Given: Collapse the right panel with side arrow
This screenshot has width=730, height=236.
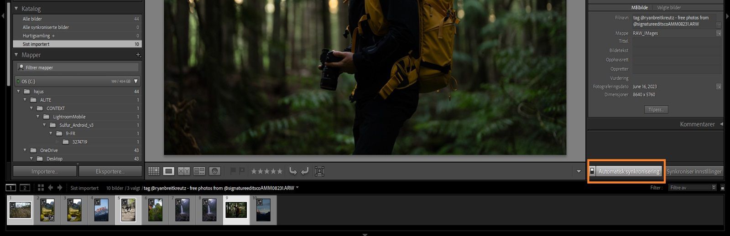Looking at the screenshot, I should tap(727, 16).
